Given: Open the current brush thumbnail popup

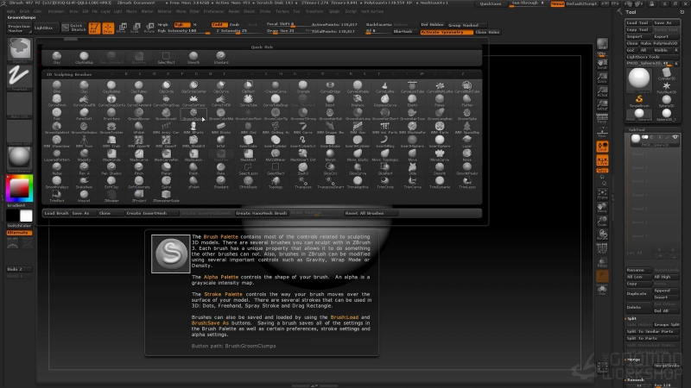Looking at the screenshot, I should [19, 49].
